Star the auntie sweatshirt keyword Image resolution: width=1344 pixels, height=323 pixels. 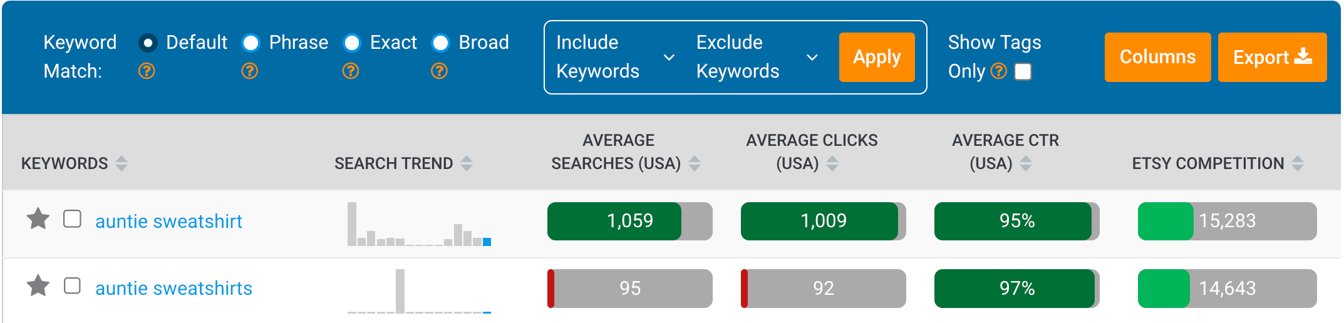pos(38,219)
